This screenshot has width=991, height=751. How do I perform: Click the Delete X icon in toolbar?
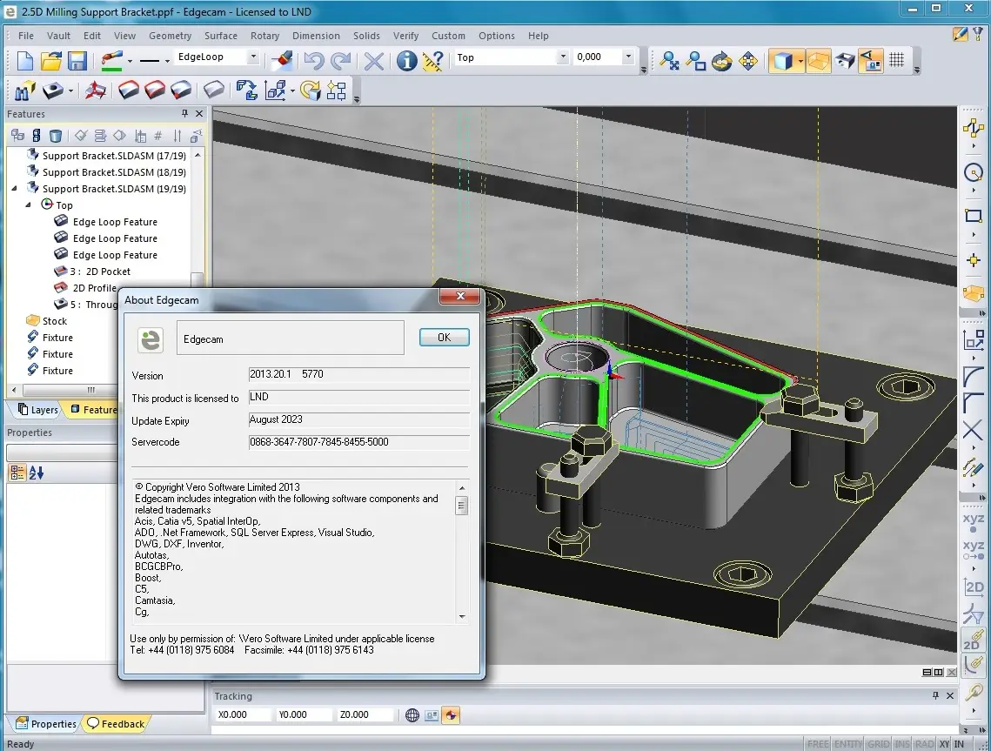click(x=374, y=61)
